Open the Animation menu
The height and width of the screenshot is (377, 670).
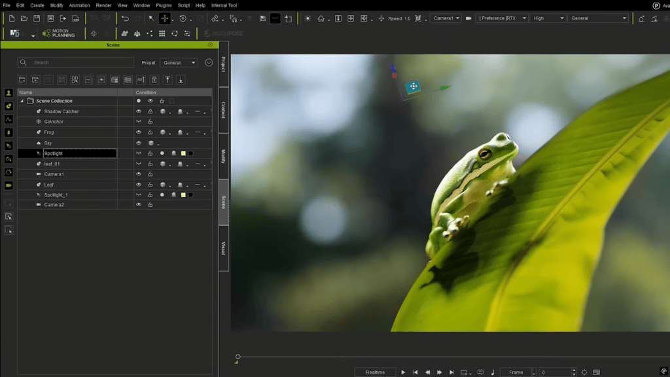point(79,5)
